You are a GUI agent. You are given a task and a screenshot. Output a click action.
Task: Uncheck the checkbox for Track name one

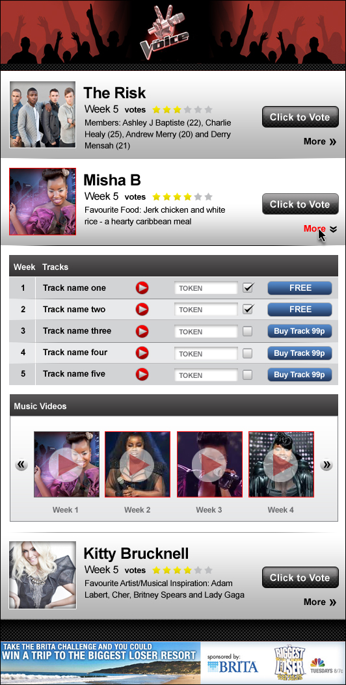click(x=248, y=288)
